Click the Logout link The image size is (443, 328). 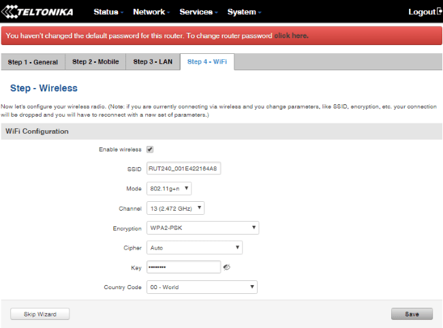425,12
